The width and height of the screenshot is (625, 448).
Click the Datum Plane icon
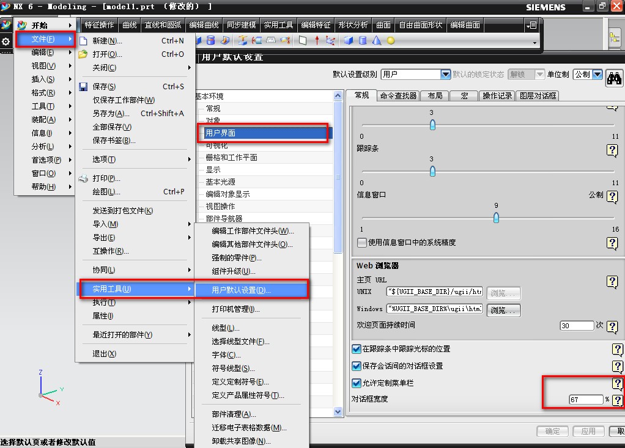pyautogui.click(x=302, y=42)
